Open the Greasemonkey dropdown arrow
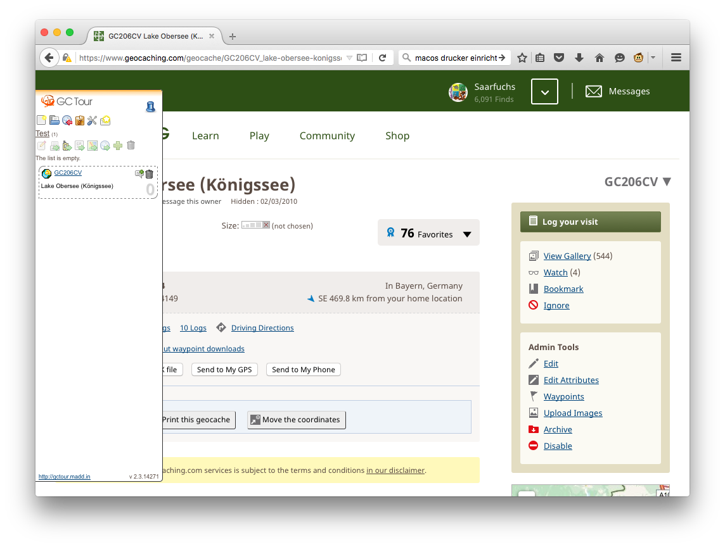725x547 pixels. (653, 58)
